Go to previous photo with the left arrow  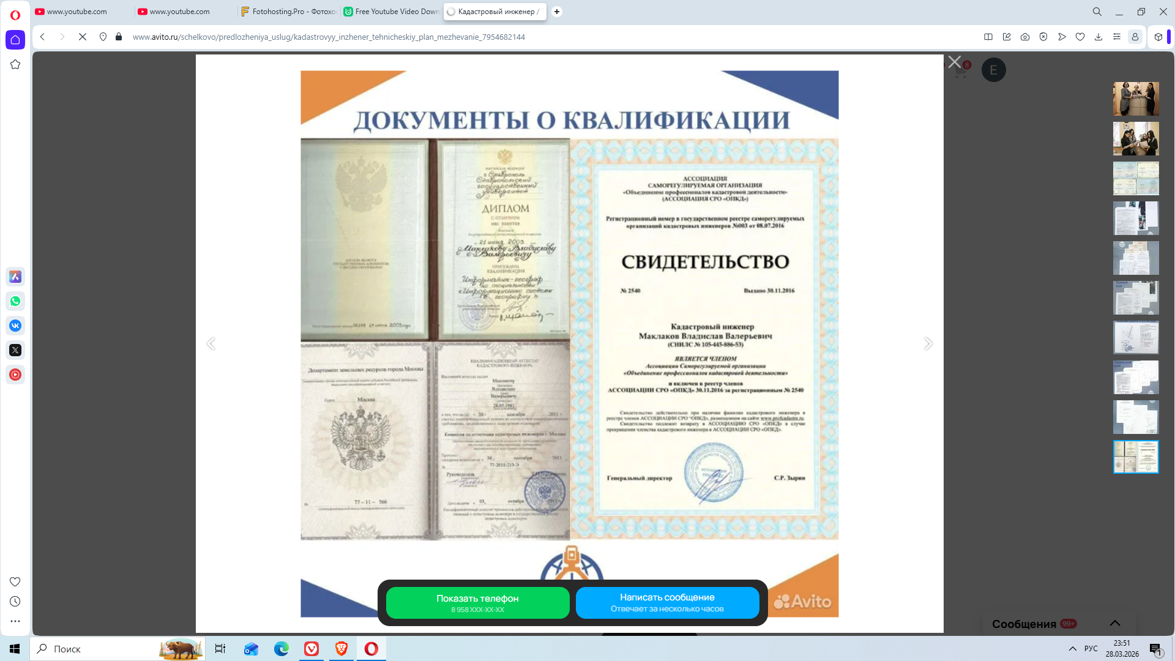pos(211,344)
